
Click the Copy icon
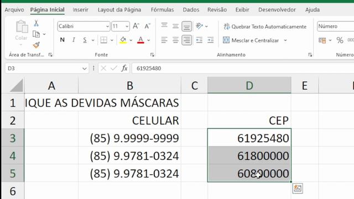(36, 34)
